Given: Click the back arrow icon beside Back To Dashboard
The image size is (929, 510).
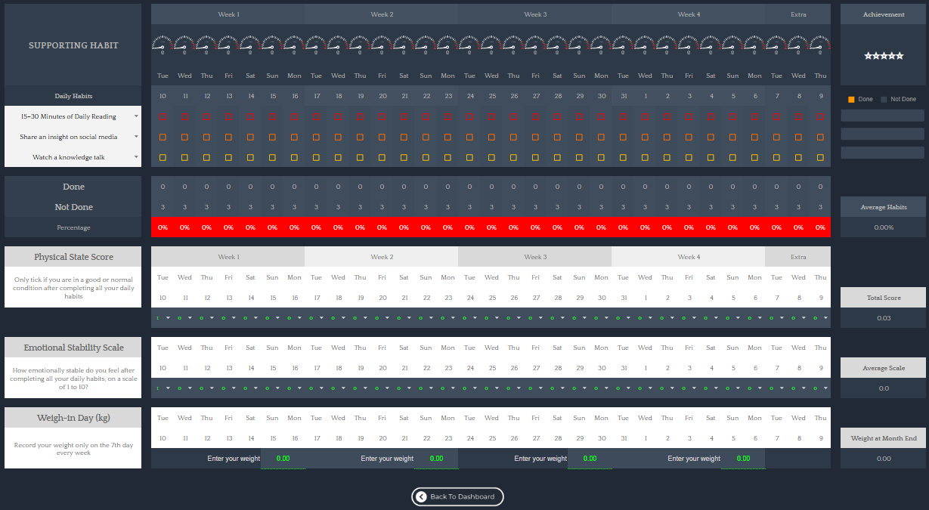Looking at the screenshot, I should point(422,496).
